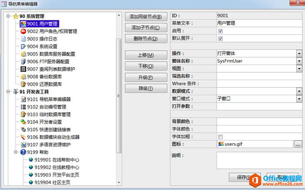Select the 919903 开发平台主页 tree row
This screenshot has width=305, height=190.
(57, 175)
